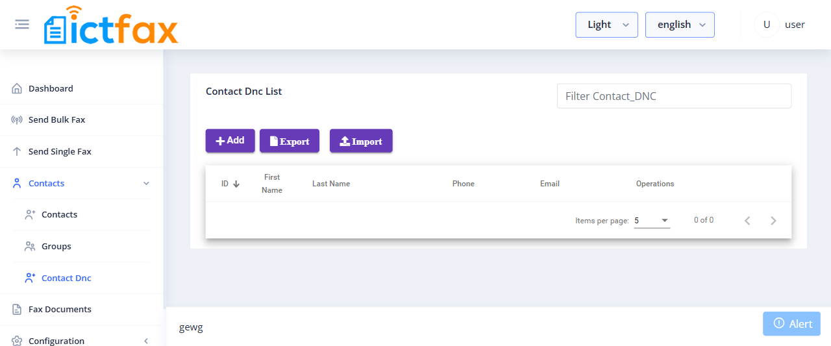Viewport: 831px width, 346px height.
Task: Open the user profile name
Action: [795, 25]
